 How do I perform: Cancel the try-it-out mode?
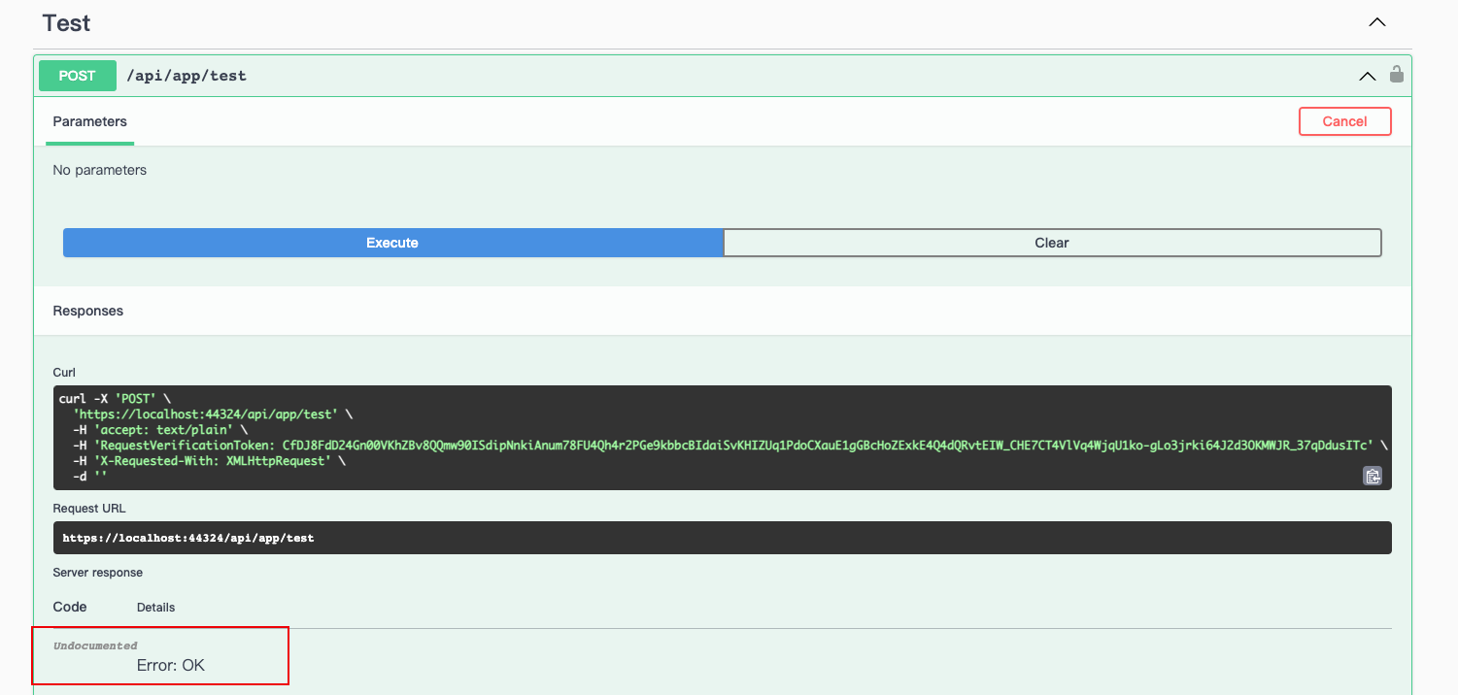[1344, 120]
